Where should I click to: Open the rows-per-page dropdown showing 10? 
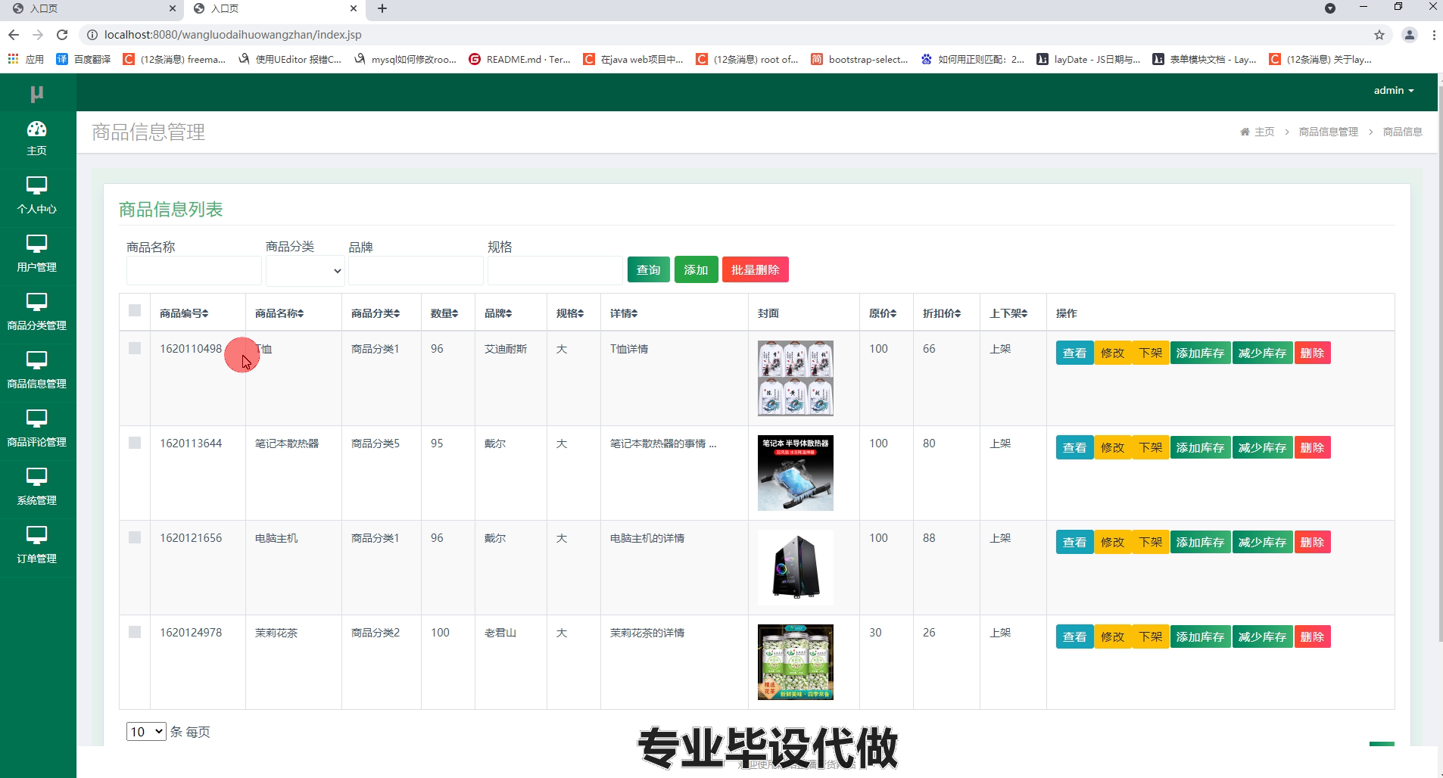pos(146,732)
